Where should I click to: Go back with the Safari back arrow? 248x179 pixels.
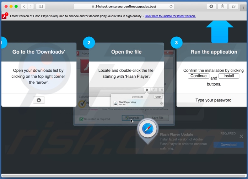click(24, 6)
